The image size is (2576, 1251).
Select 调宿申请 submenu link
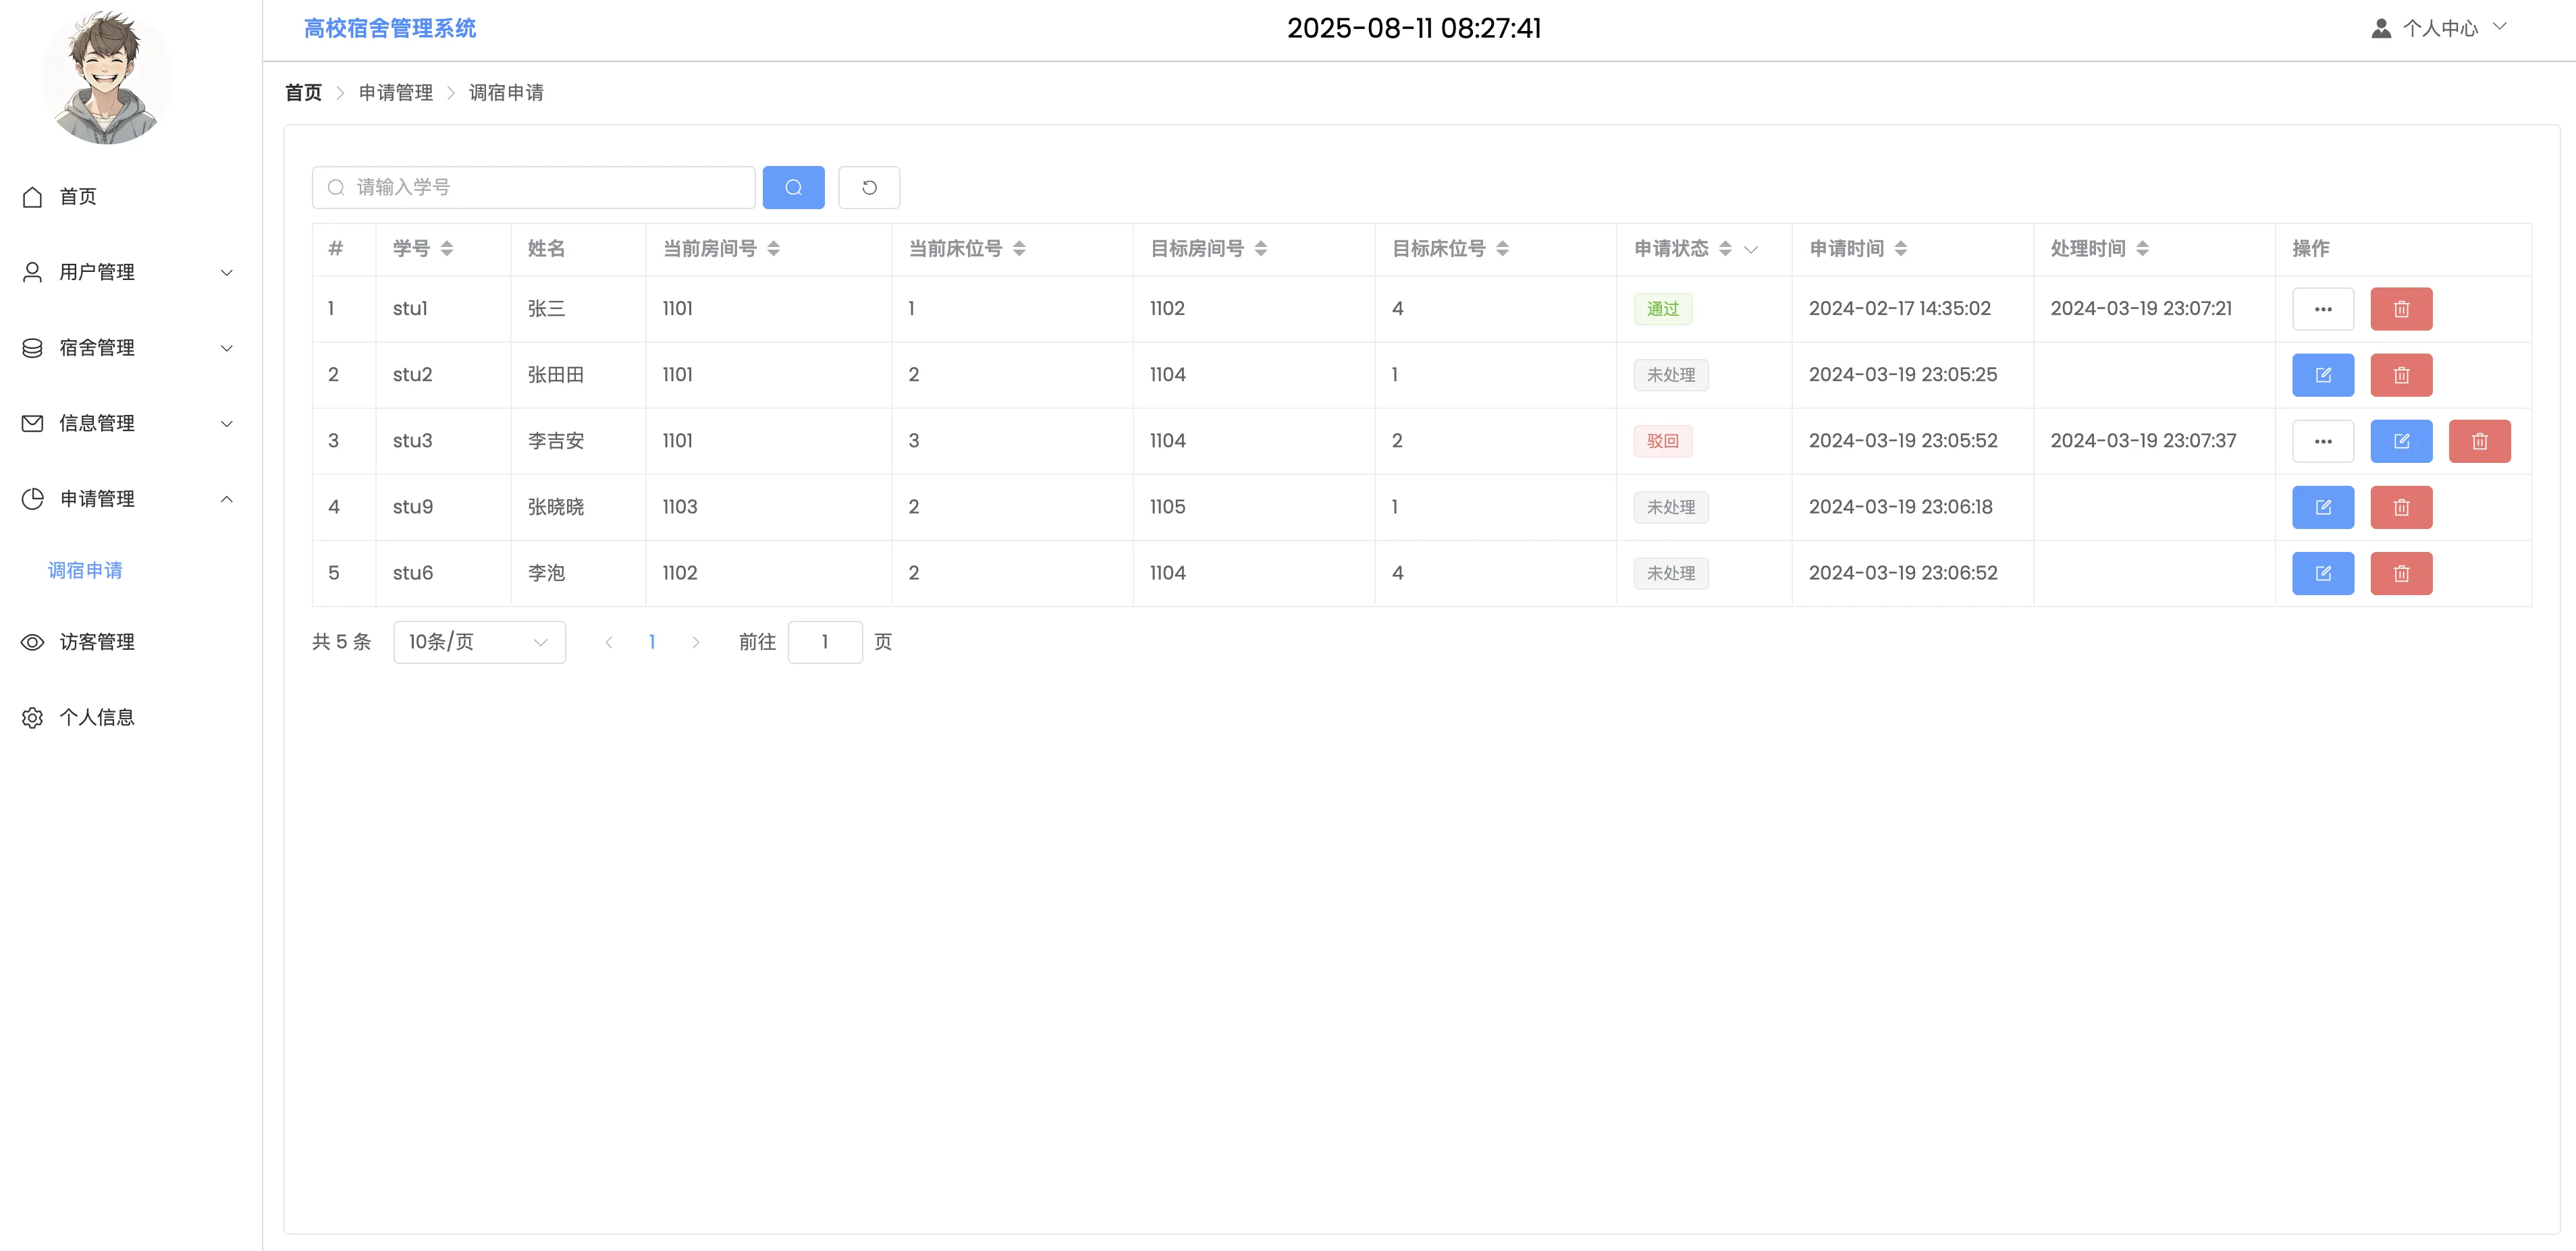pyautogui.click(x=85, y=571)
